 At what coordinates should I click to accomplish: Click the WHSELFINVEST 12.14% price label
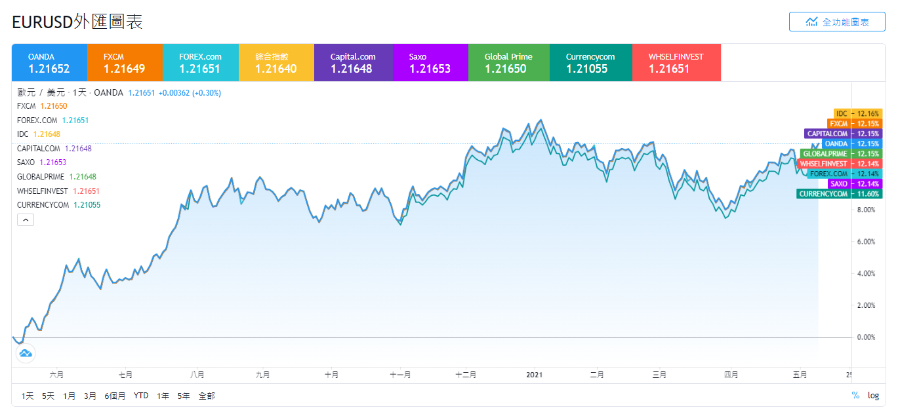click(x=840, y=164)
